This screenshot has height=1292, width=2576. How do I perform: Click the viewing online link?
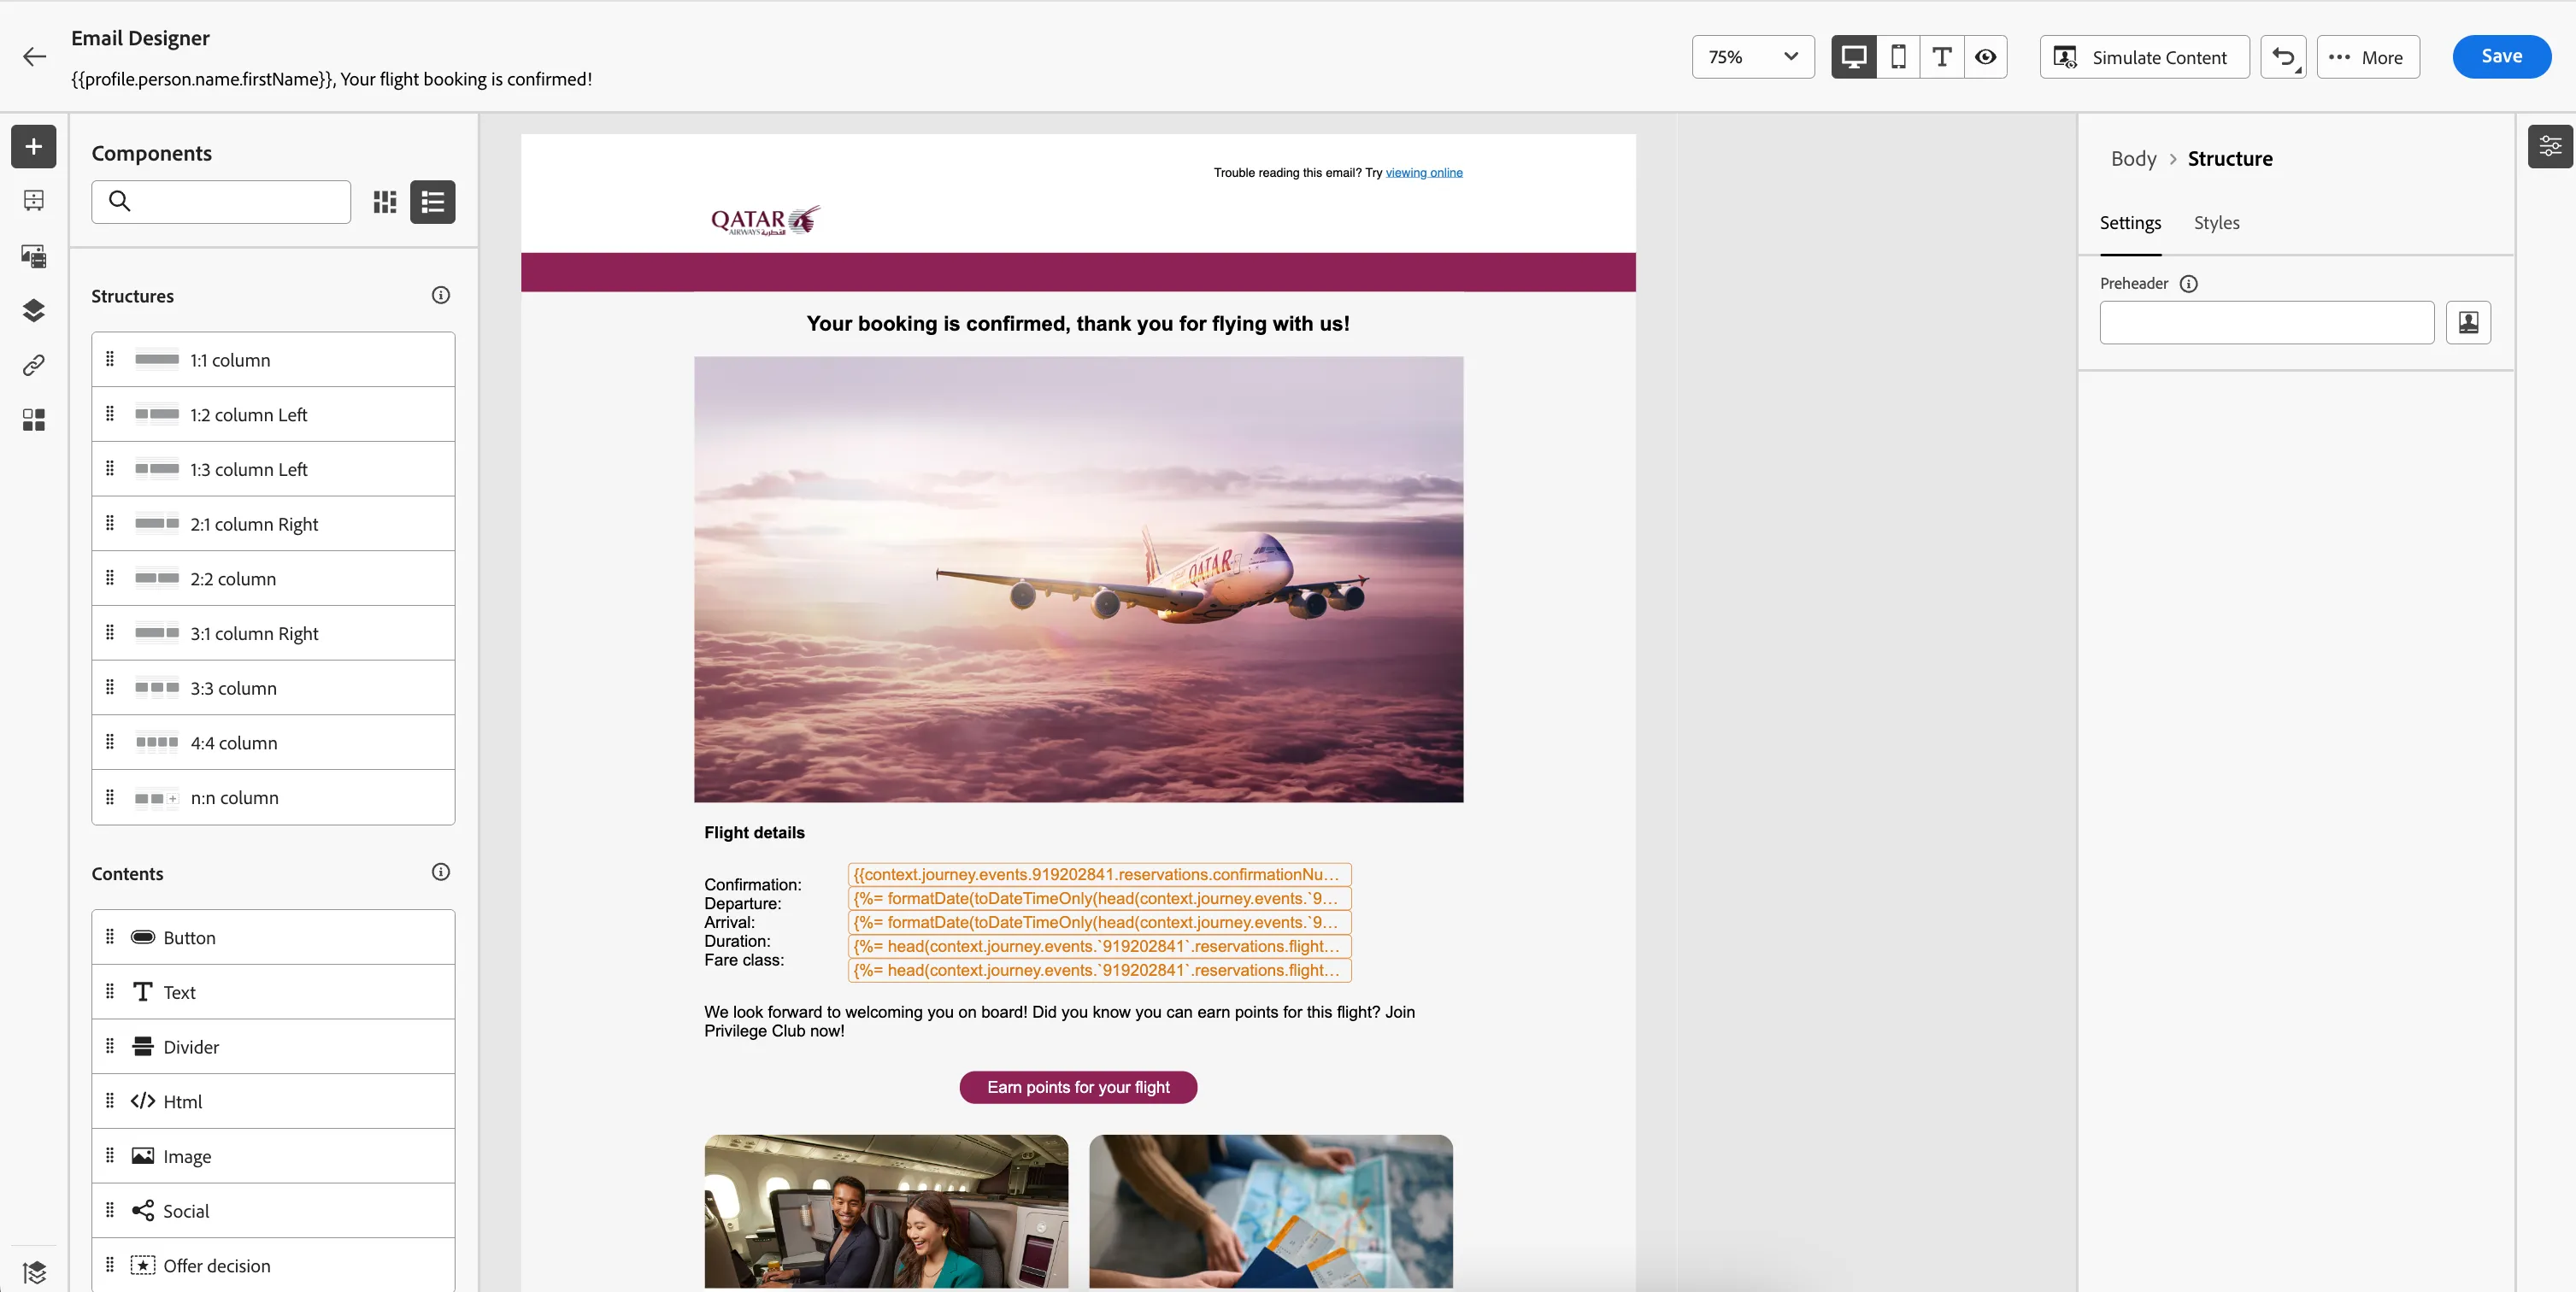pos(1423,173)
